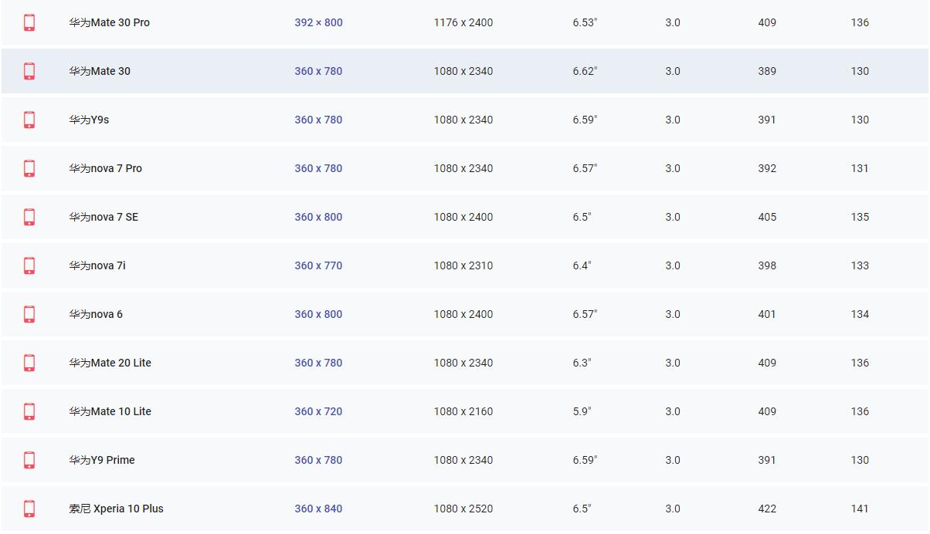Click the phone icon beside 华为nova 7 SE
The image size is (930, 534).
click(29, 217)
